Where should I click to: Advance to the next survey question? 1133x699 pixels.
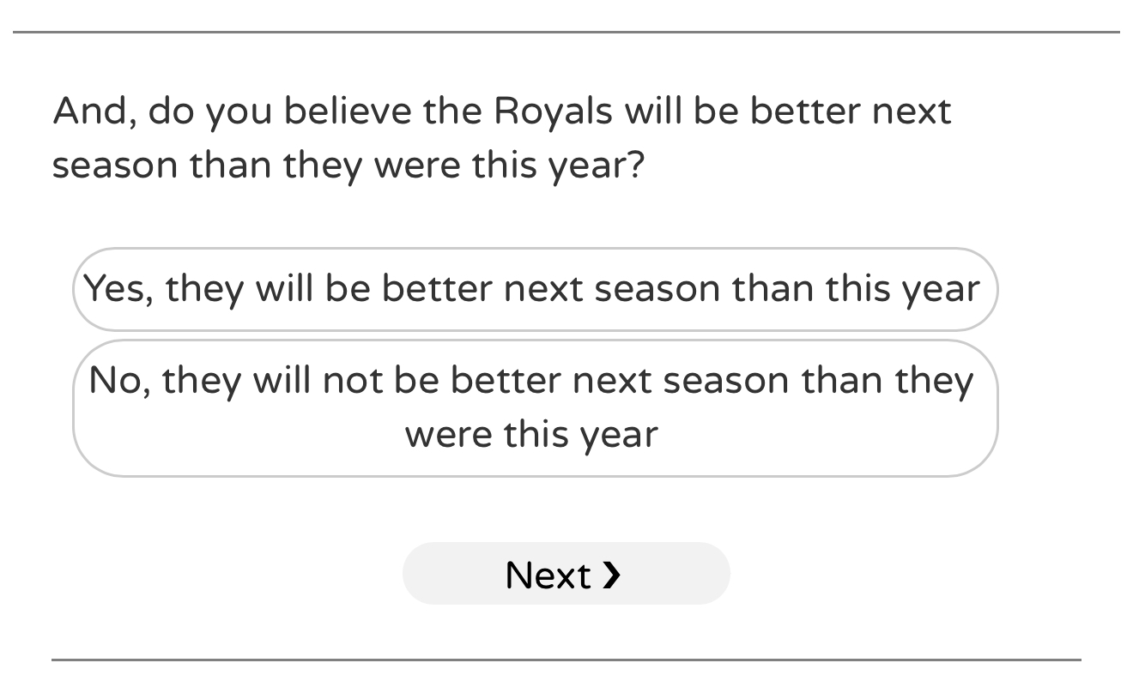566,574
